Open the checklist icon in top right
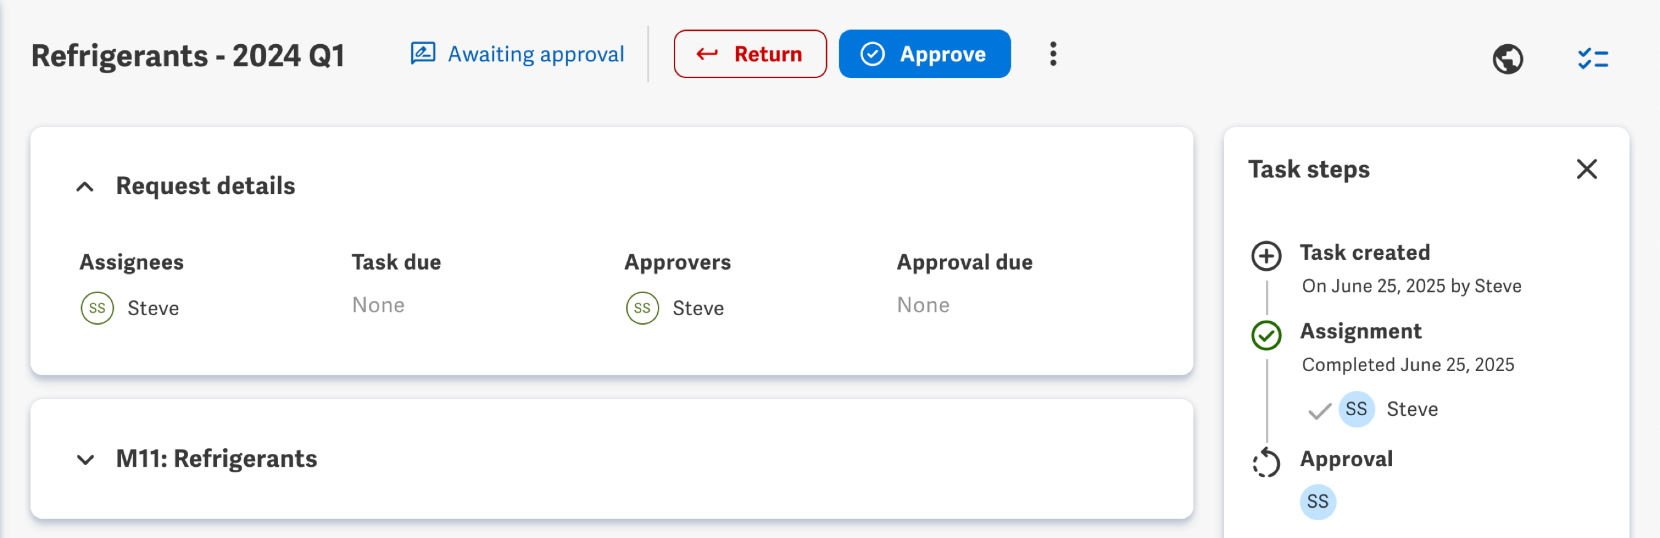Screen dimensions: 1660x538 tap(1592, 58)
